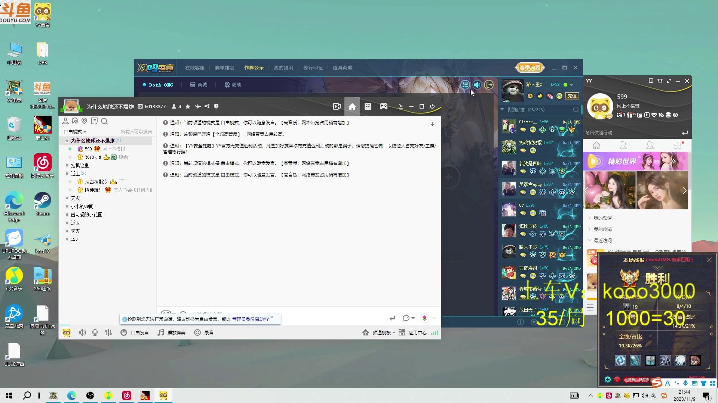Open the 应用中心 app center
718x403 pixels.
(x=412, y=332)
